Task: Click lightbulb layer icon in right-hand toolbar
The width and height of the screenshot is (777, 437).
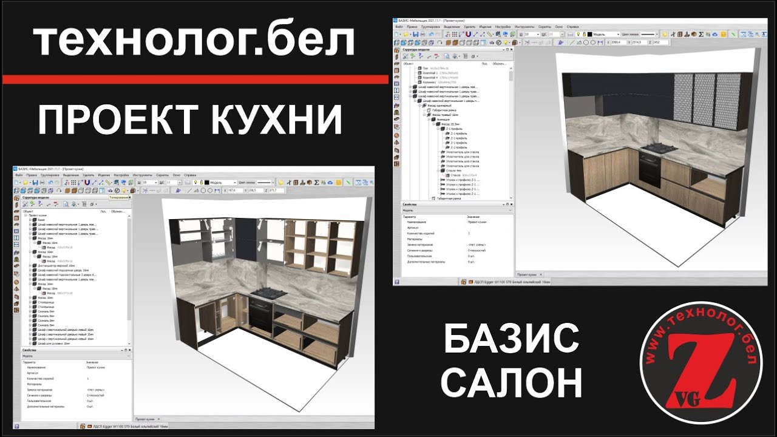Action: (578, 34)
